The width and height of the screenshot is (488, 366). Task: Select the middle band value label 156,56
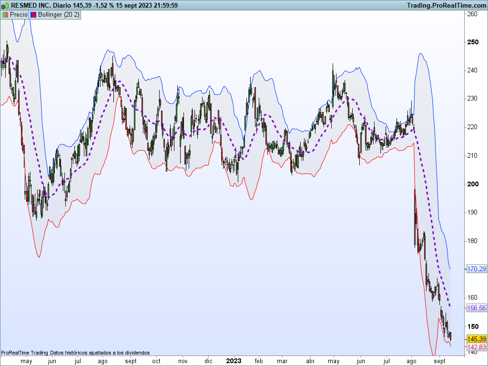(x=476, y=308)
